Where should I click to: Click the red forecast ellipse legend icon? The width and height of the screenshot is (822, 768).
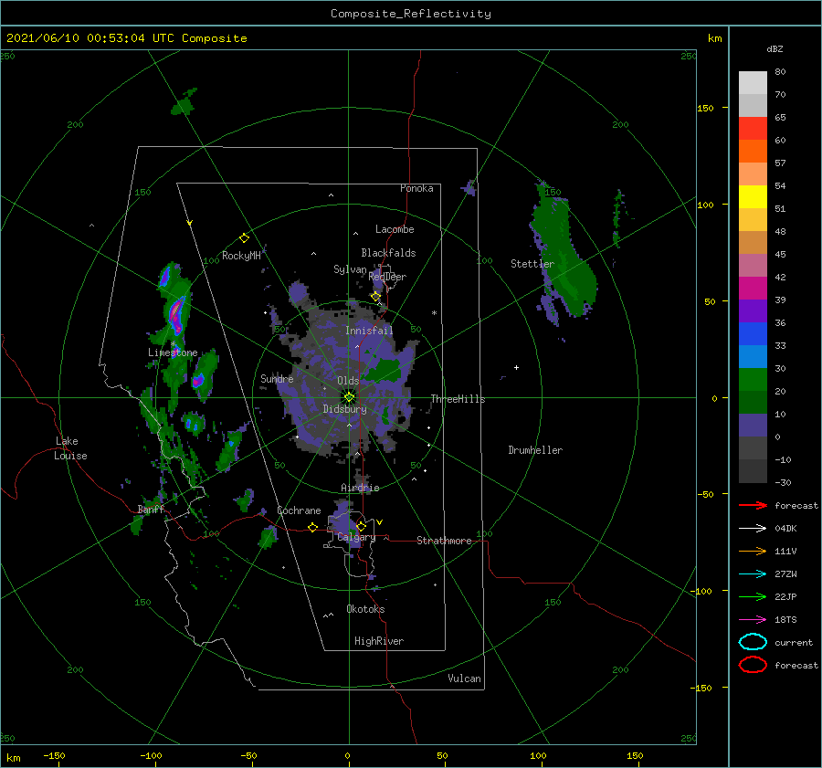click(753, 665)
